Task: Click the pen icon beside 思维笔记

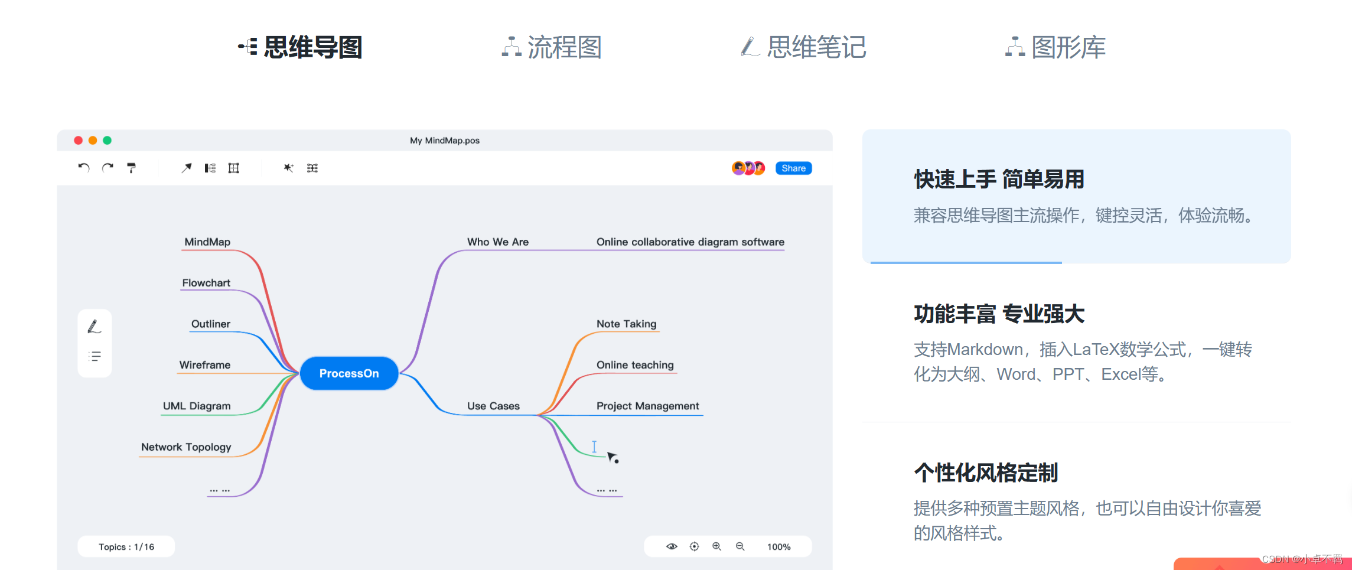Action: click(x=750, y=47)
